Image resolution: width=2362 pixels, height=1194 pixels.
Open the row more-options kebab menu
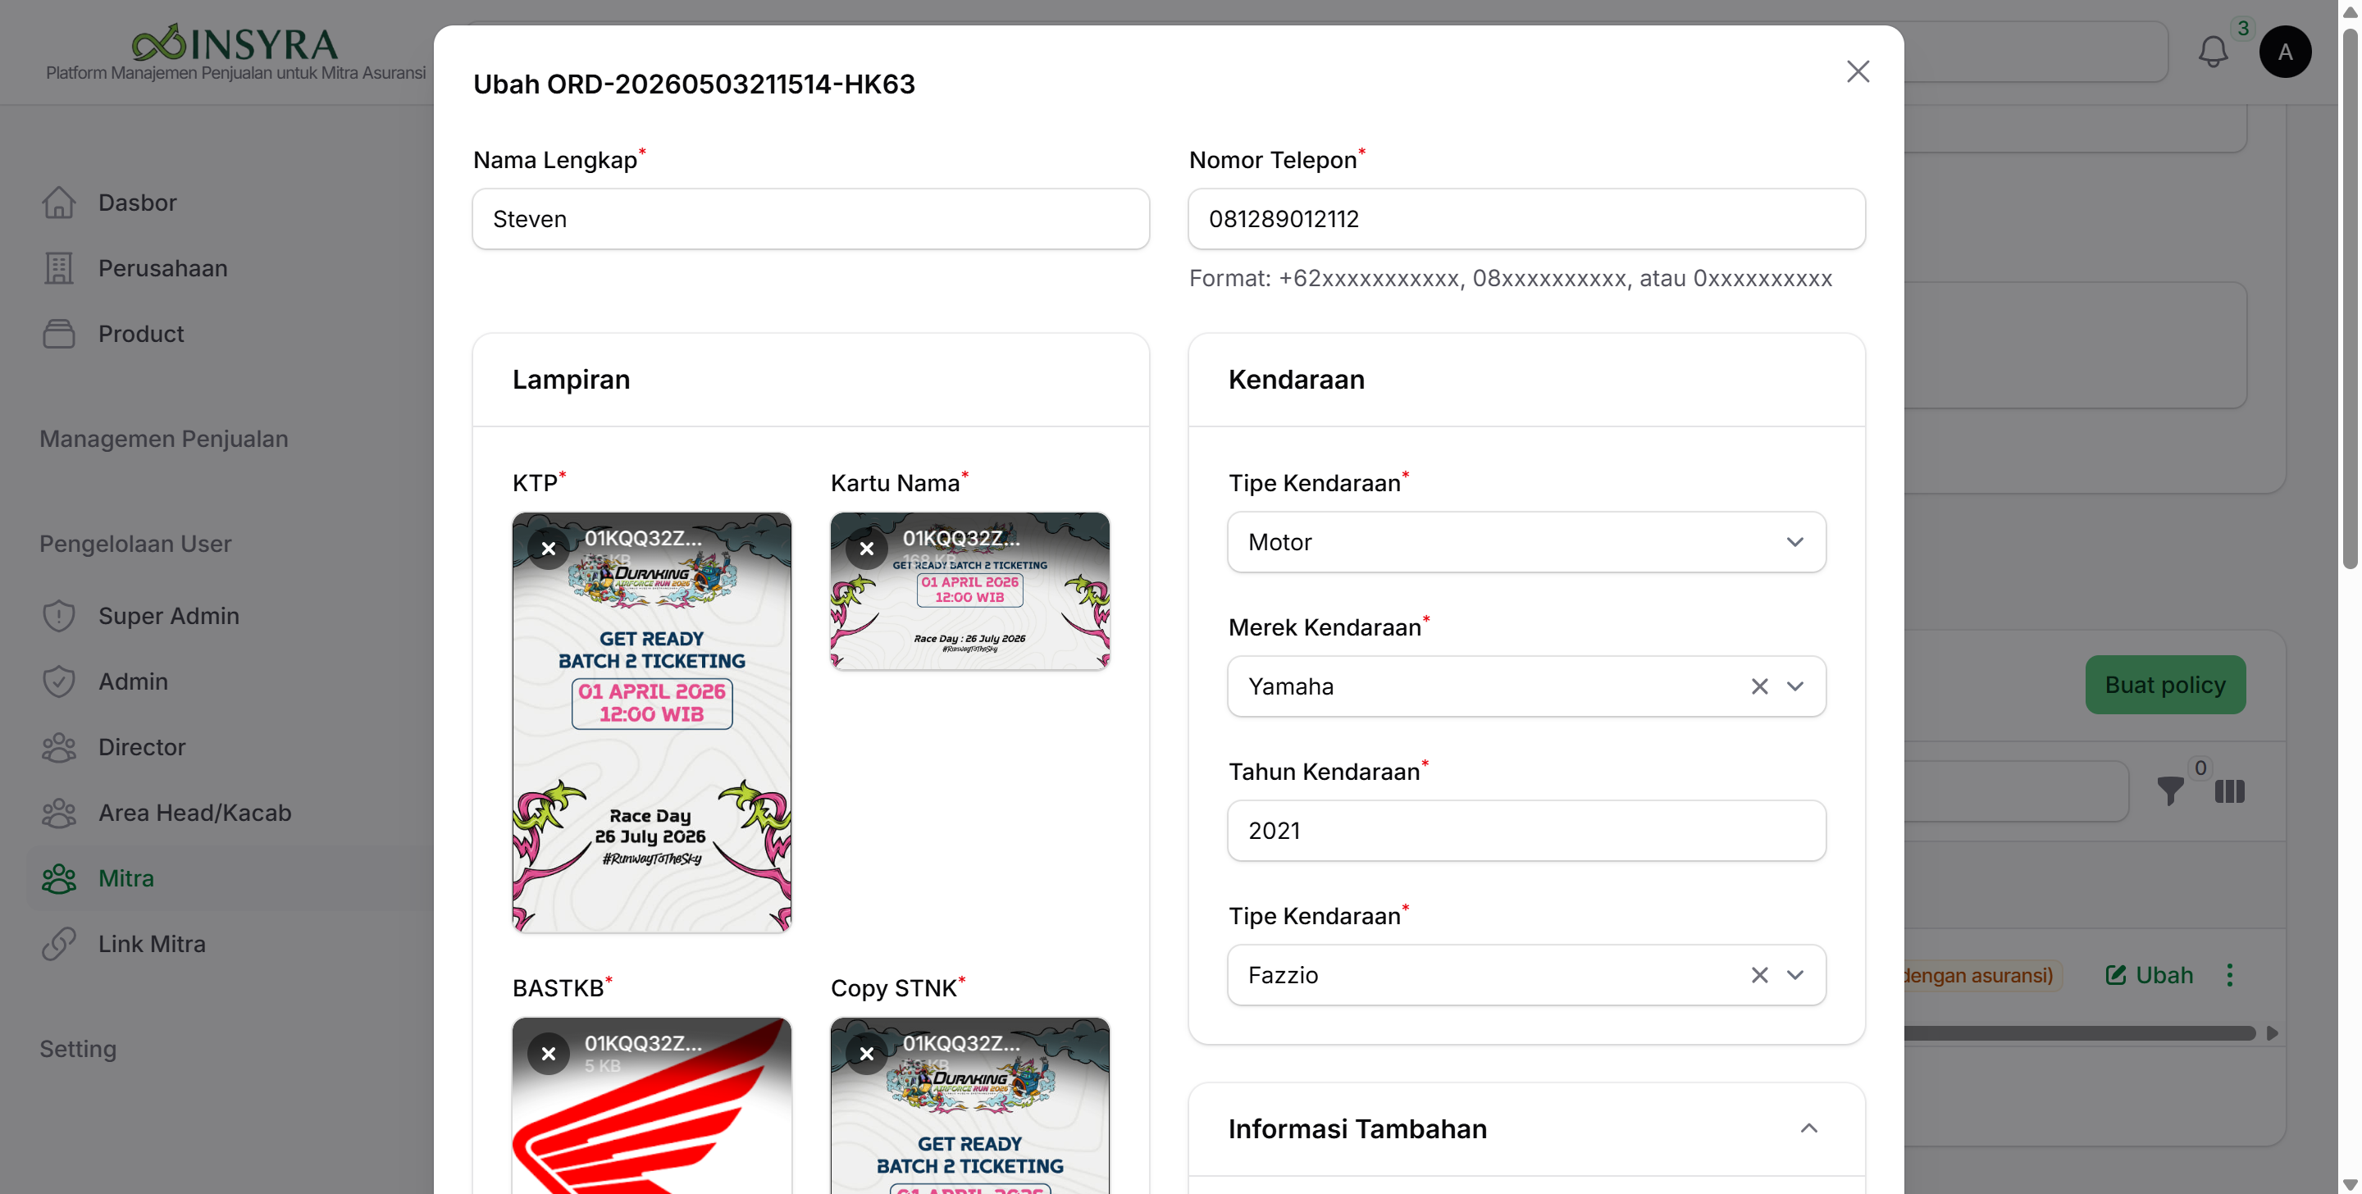[2230, 975]
